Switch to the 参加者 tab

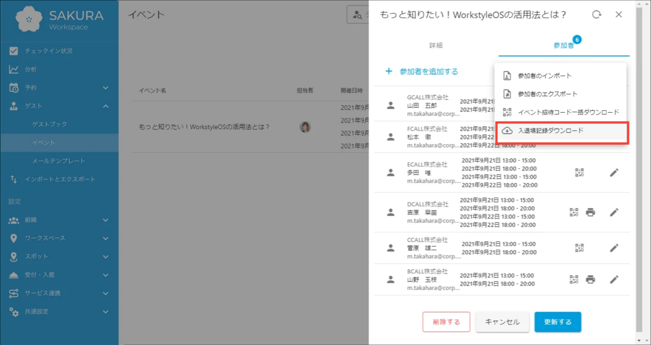[x=564, y=45]
